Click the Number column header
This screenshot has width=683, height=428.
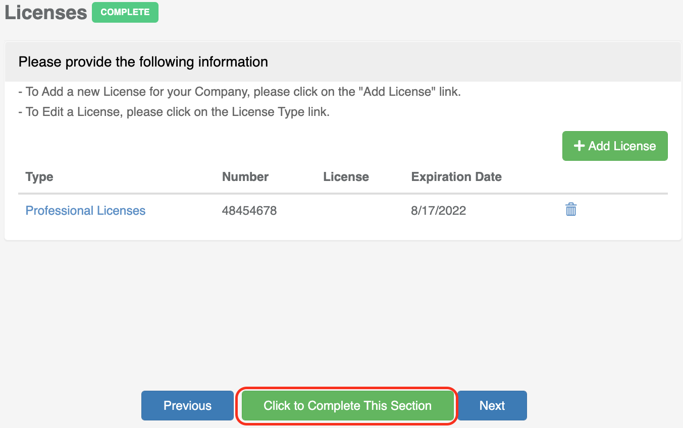click(245, 177)
